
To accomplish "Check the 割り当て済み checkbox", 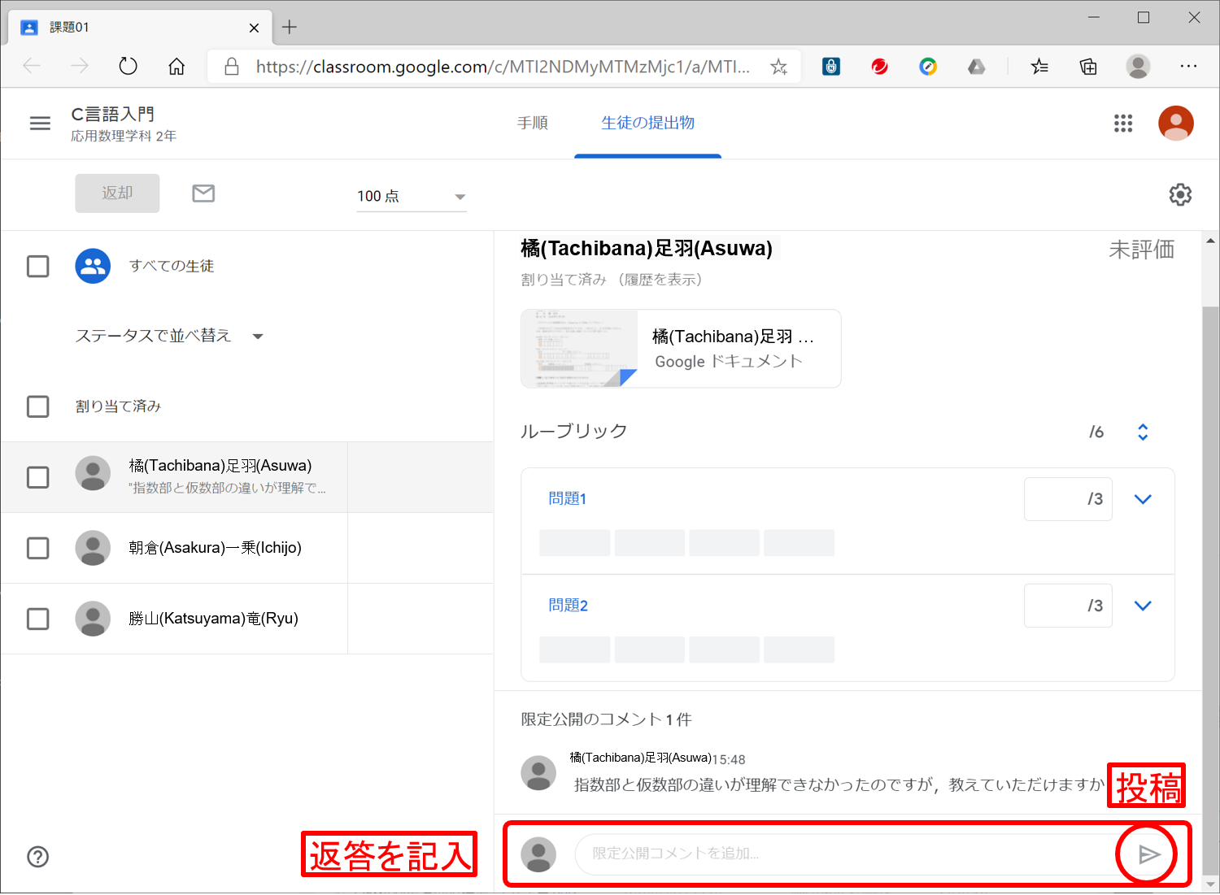I will pos(38,406).
